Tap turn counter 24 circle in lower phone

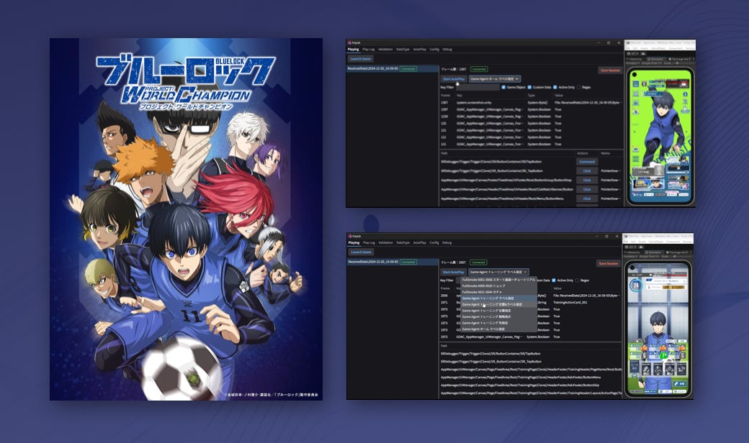pyautogui.click(x=636, y=286)
